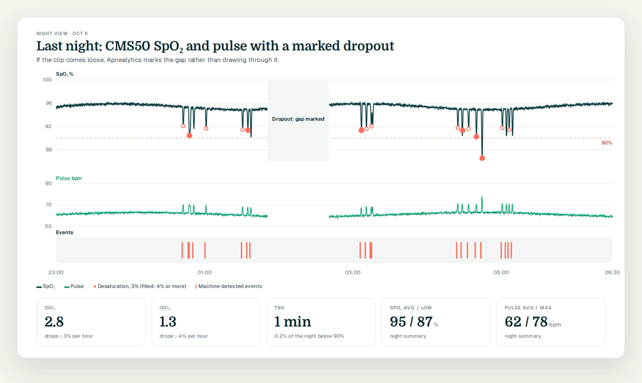Click the SpO2 legend entry
The height and width of the screenshot is (383, 642).
(45, 286)
